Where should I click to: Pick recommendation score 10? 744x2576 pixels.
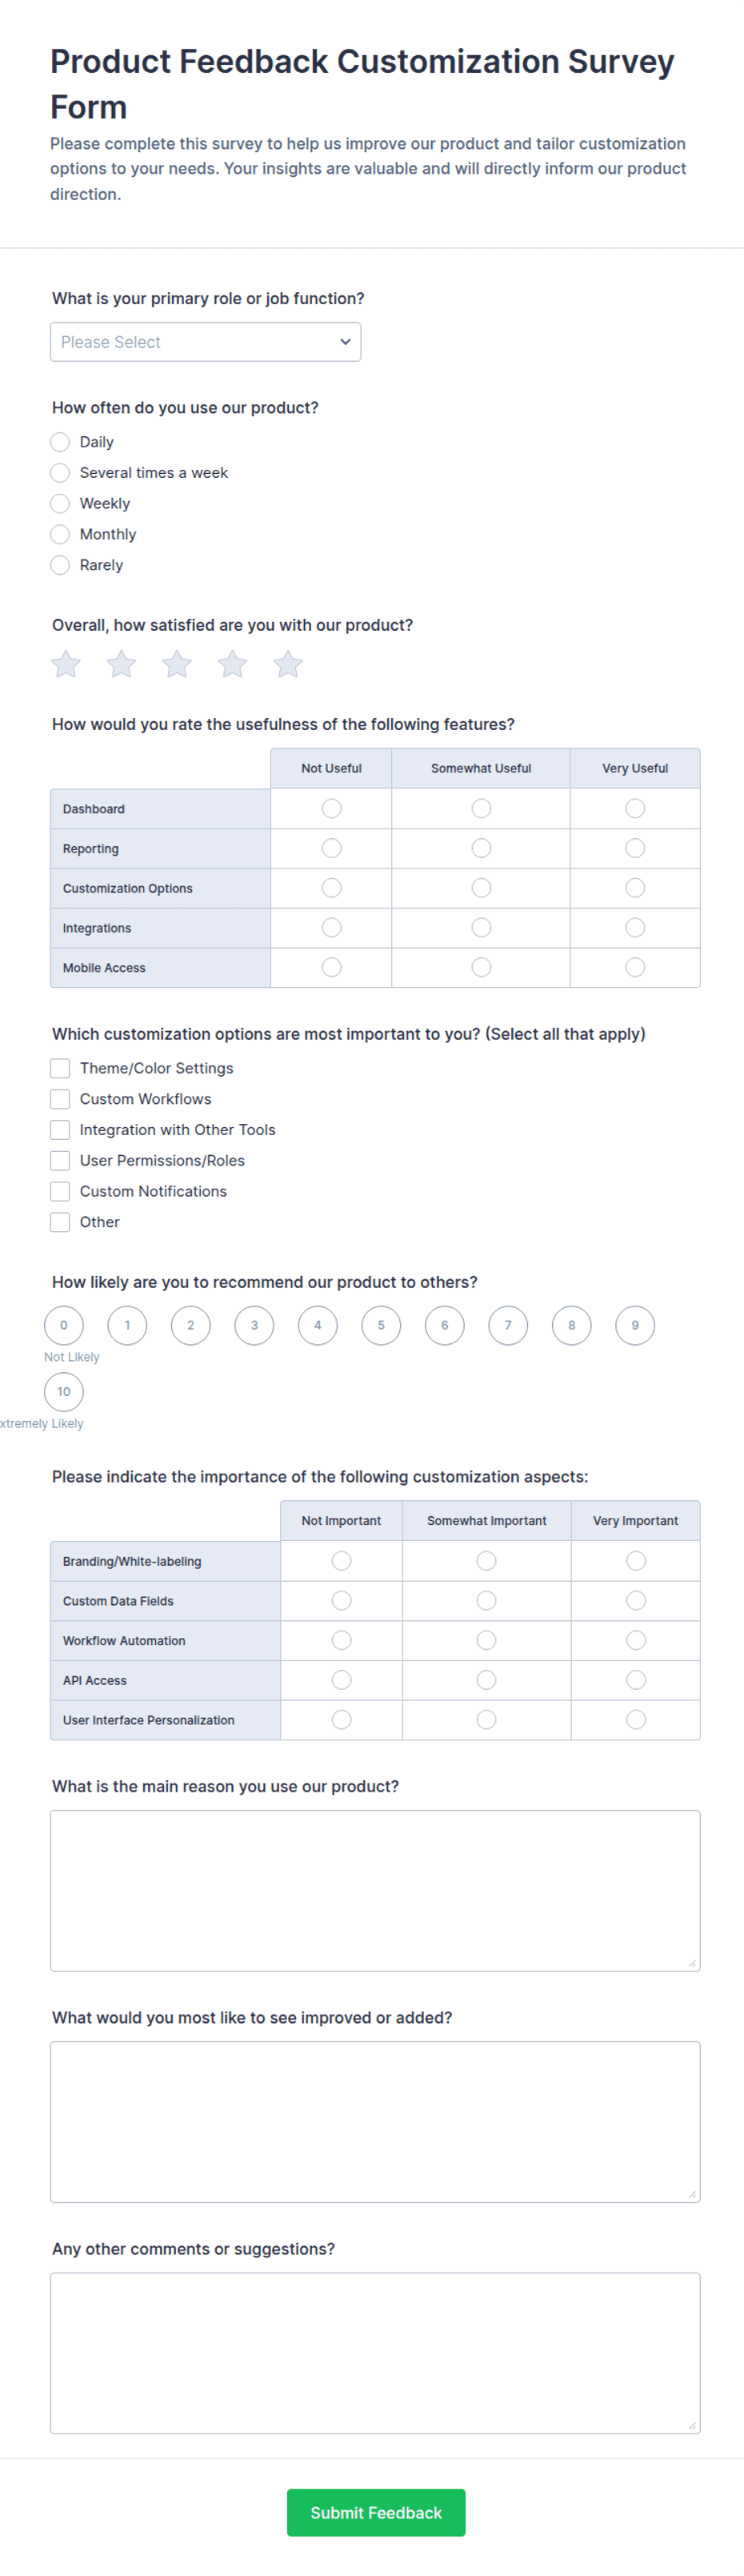[x=64, y=1392]
